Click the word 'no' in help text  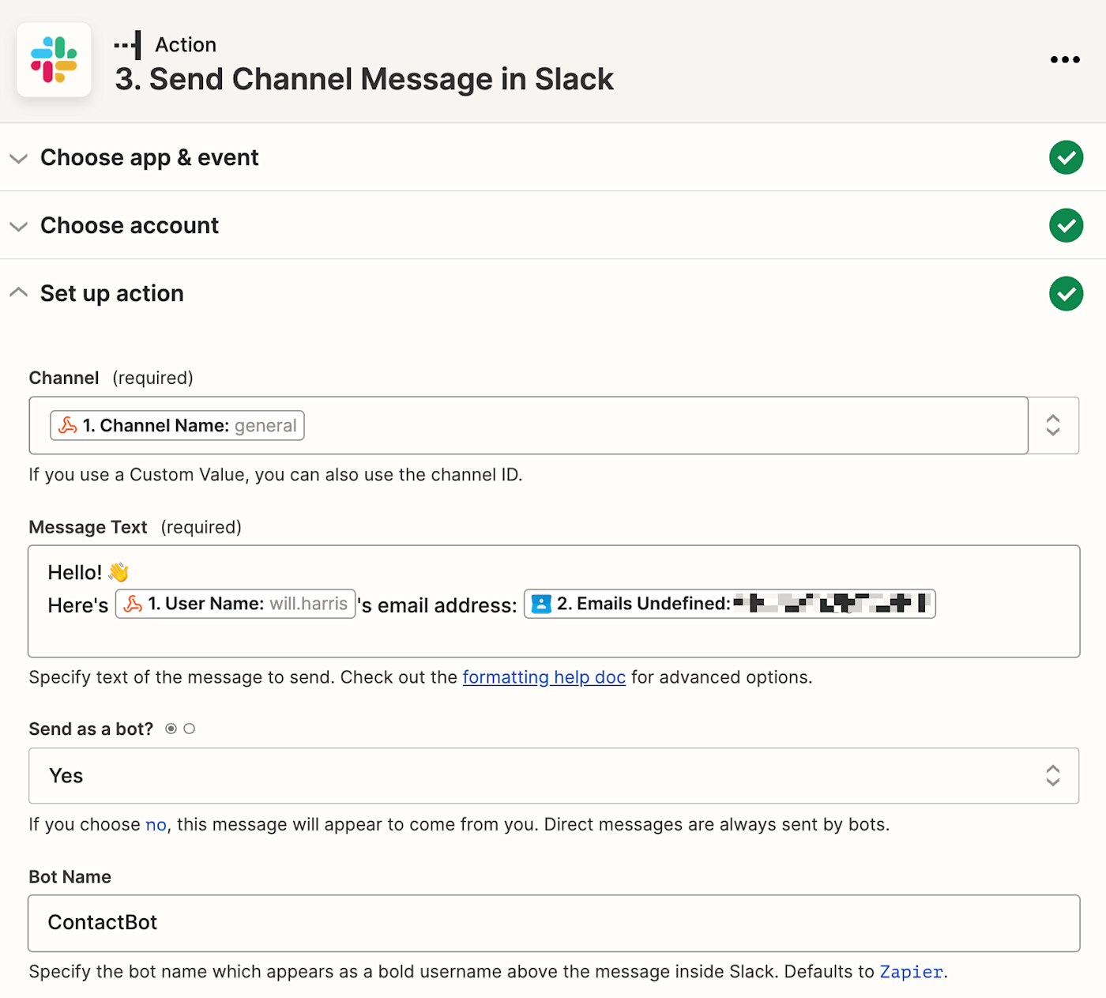pos(156,825)
